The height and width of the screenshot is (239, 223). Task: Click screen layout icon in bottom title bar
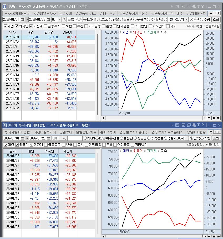[x=184, y=125]
